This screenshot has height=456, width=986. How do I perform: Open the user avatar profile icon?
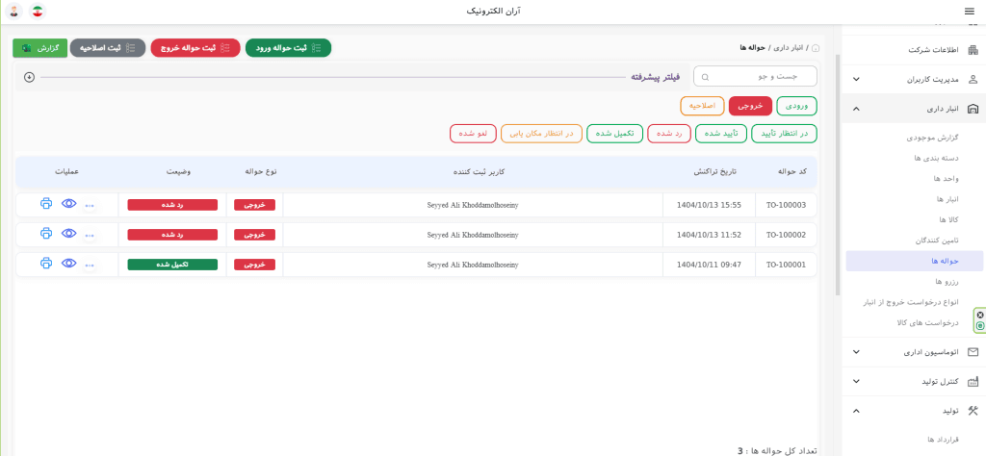pos(13,12)
